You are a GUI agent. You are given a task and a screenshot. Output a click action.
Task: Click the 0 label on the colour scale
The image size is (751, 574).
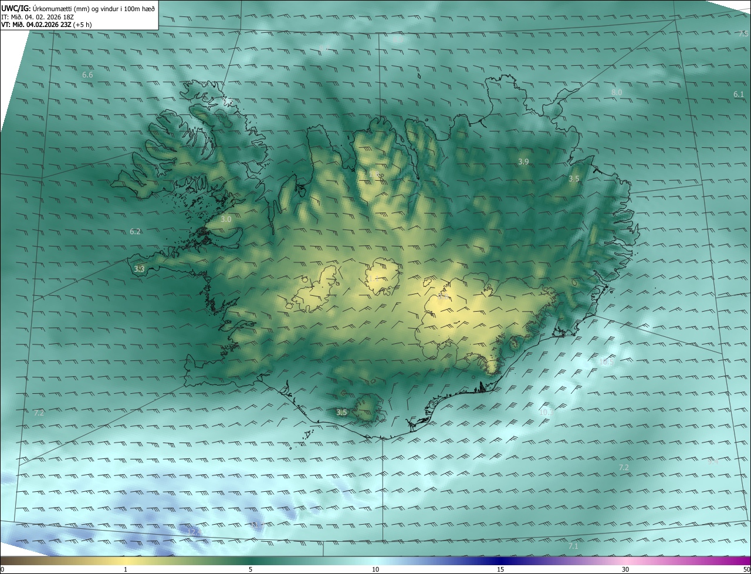pos(2,569)
